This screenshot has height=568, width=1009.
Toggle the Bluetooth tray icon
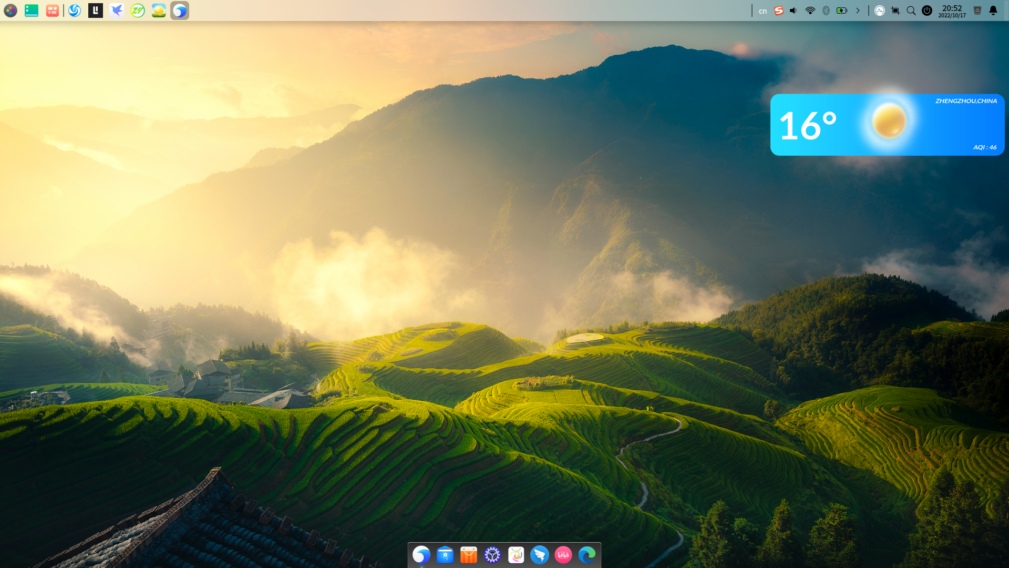(x=826, y=11)
